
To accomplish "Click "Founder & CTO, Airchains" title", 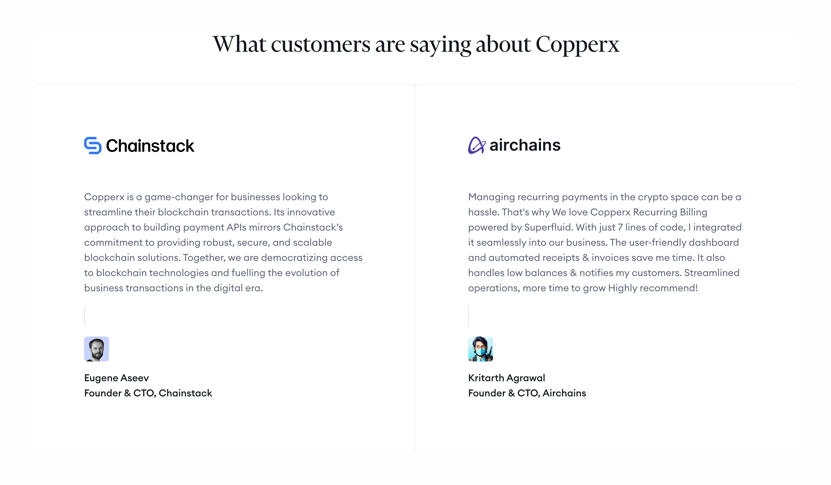I will pyautogui.click(x=527, y=393).
